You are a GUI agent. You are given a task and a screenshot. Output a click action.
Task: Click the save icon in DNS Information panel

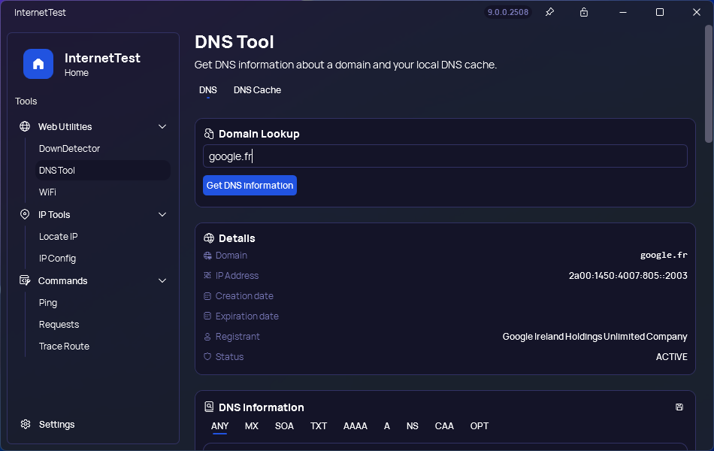pos(679,407)
